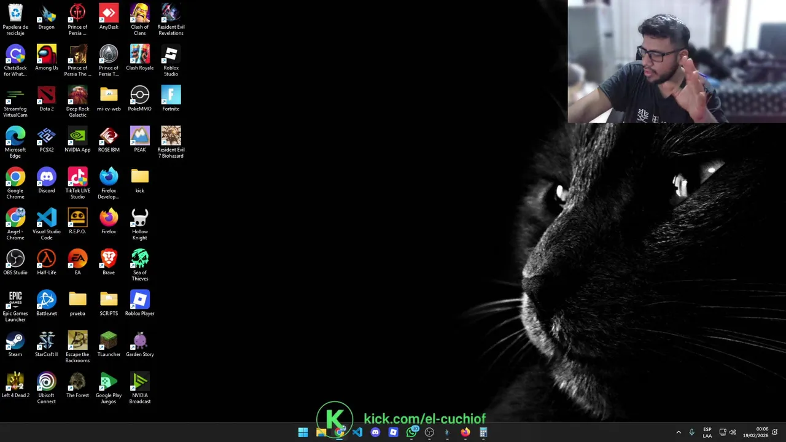Open the prueba folder

pos(77,303)
